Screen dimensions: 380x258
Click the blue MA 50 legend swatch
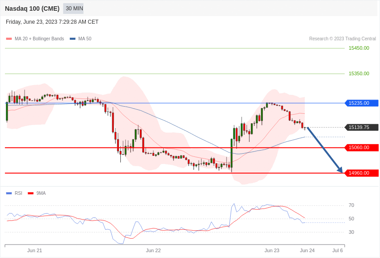(x=72, y=39)
